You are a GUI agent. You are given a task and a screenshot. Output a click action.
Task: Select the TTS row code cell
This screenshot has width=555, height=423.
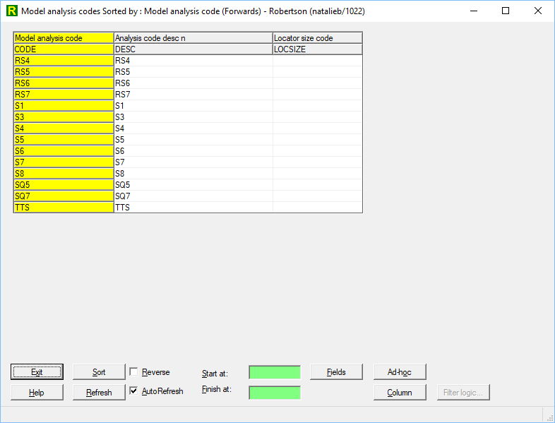pos(64,208)
